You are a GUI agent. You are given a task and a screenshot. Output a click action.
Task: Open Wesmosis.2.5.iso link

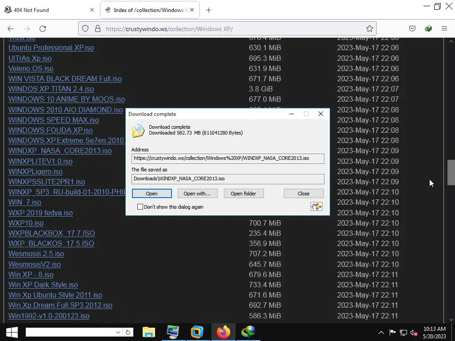tap(36, 254)
